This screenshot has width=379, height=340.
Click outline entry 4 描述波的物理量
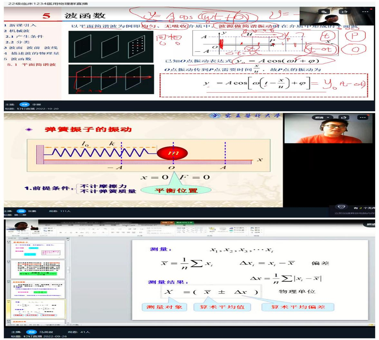pos(31,53)
